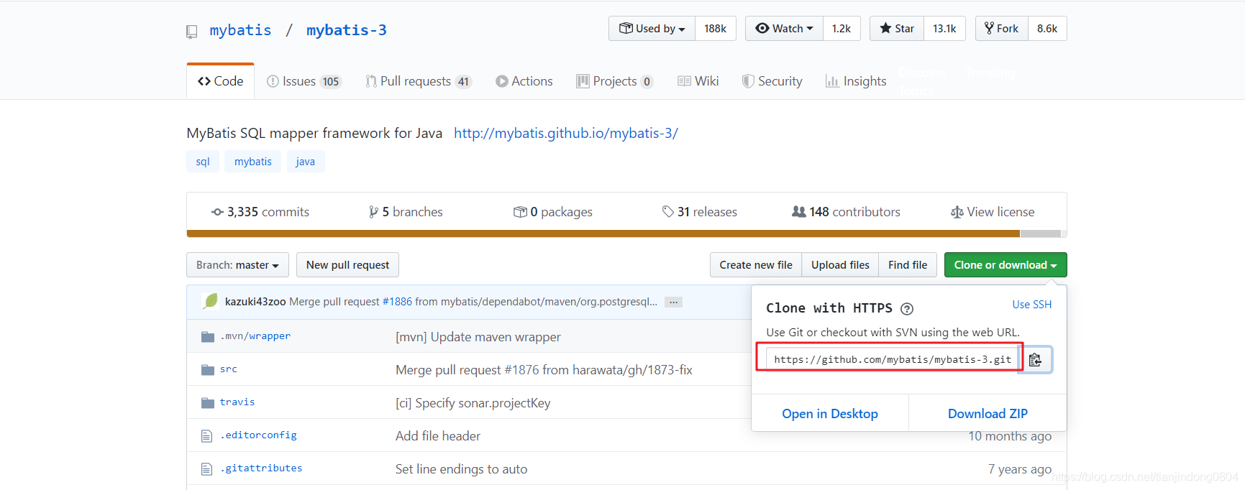View the 148 contributors page

click(846, 212)
